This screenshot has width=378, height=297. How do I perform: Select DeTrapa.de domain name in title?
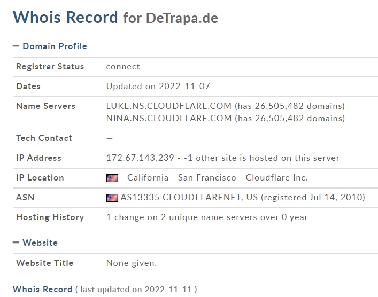pyautogui.click(x=182, y=18)
